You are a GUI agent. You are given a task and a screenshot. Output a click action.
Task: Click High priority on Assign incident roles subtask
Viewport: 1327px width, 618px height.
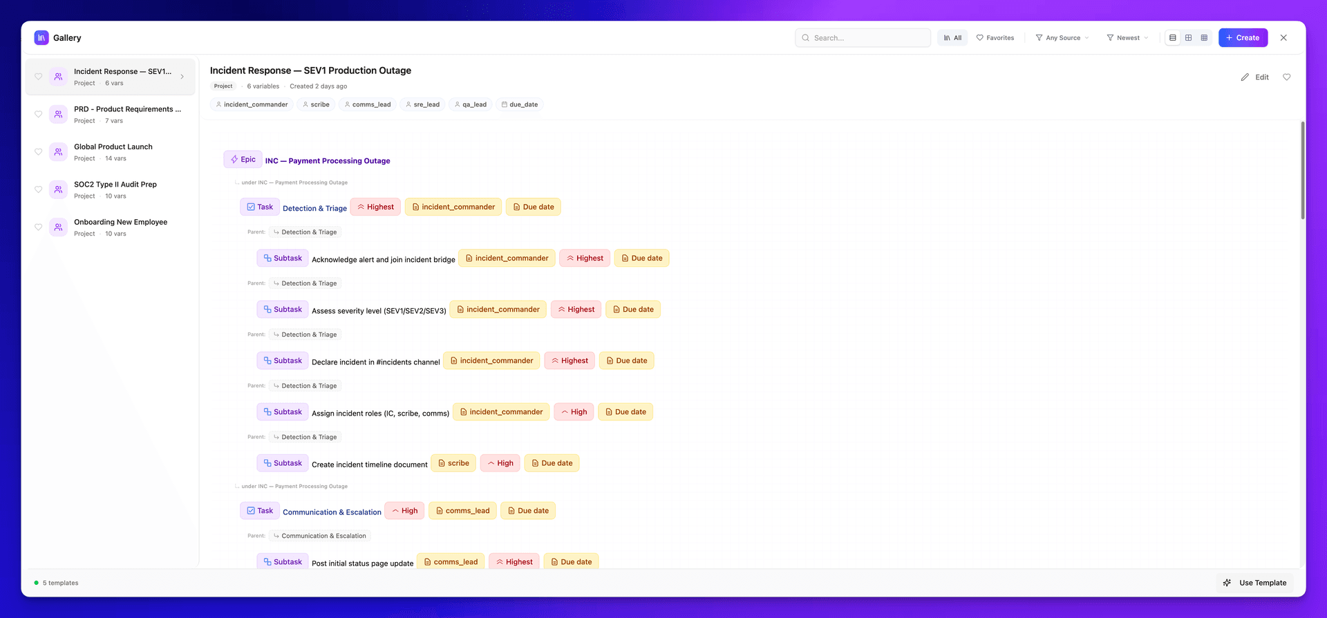574,411
